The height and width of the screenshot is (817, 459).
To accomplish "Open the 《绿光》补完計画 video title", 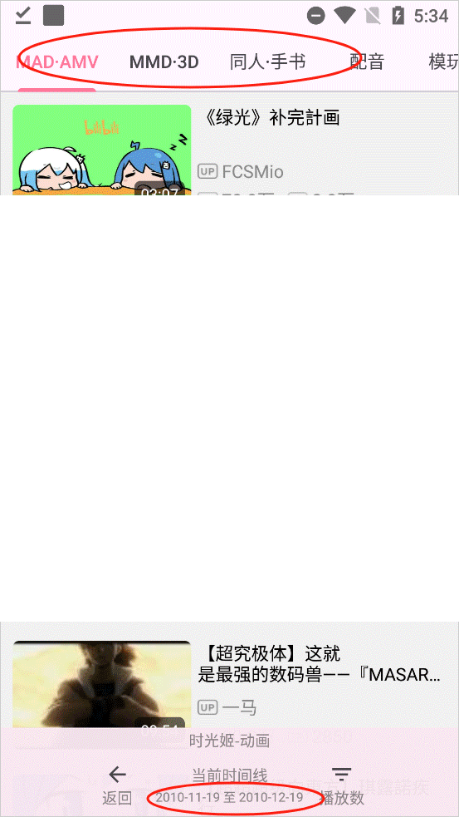I will click(269, 118).
